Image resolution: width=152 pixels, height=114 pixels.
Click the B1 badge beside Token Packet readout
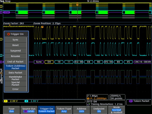[x=131, y=101]
